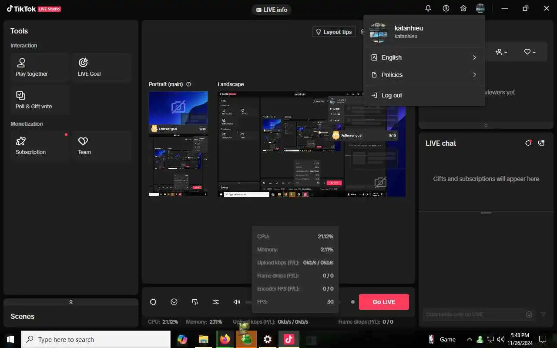Click the Layout tips button
Viewport: 557px width, 348px height.
click(334, 32)
